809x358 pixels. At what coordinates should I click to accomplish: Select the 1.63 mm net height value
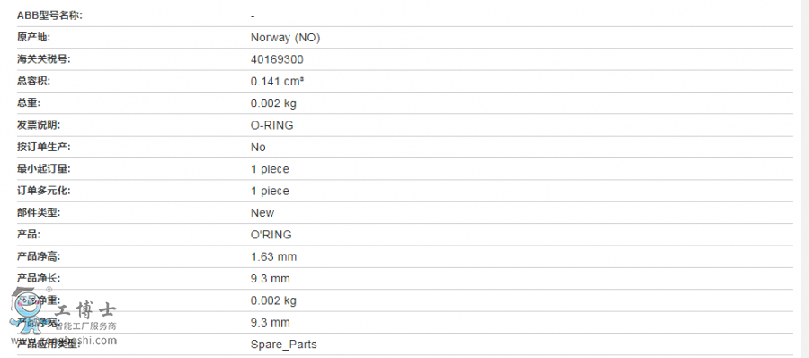pyautogui.click(x=273, y=256)
